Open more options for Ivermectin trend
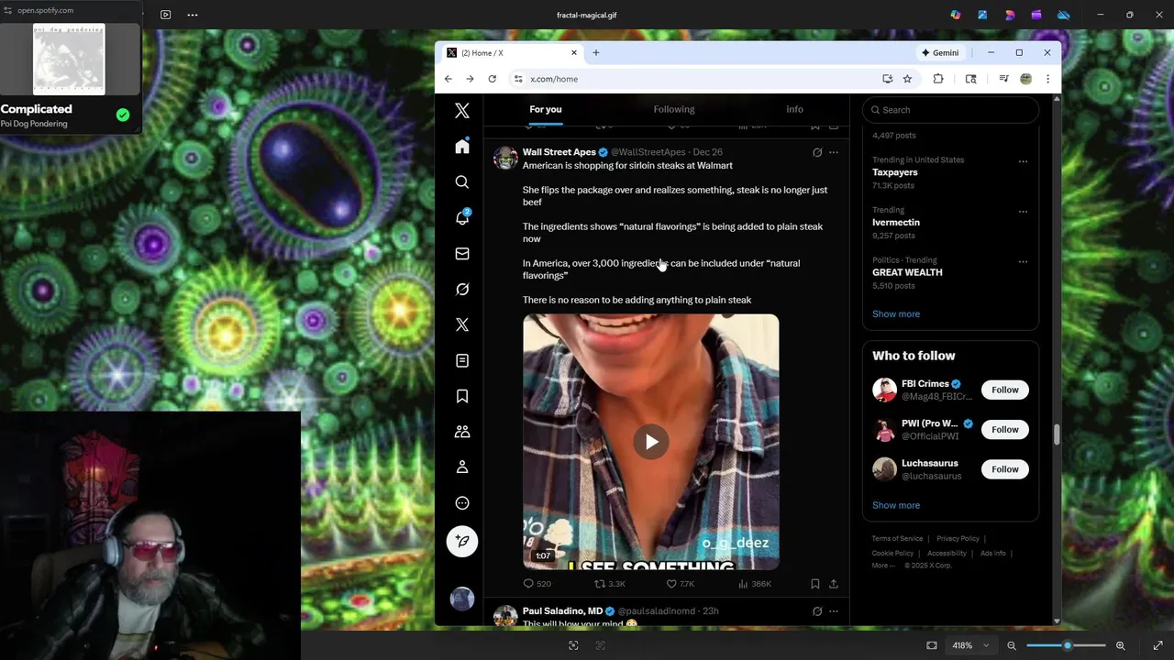Image resolution: width=1174 pixels, height=660 pixels. 1023,211
